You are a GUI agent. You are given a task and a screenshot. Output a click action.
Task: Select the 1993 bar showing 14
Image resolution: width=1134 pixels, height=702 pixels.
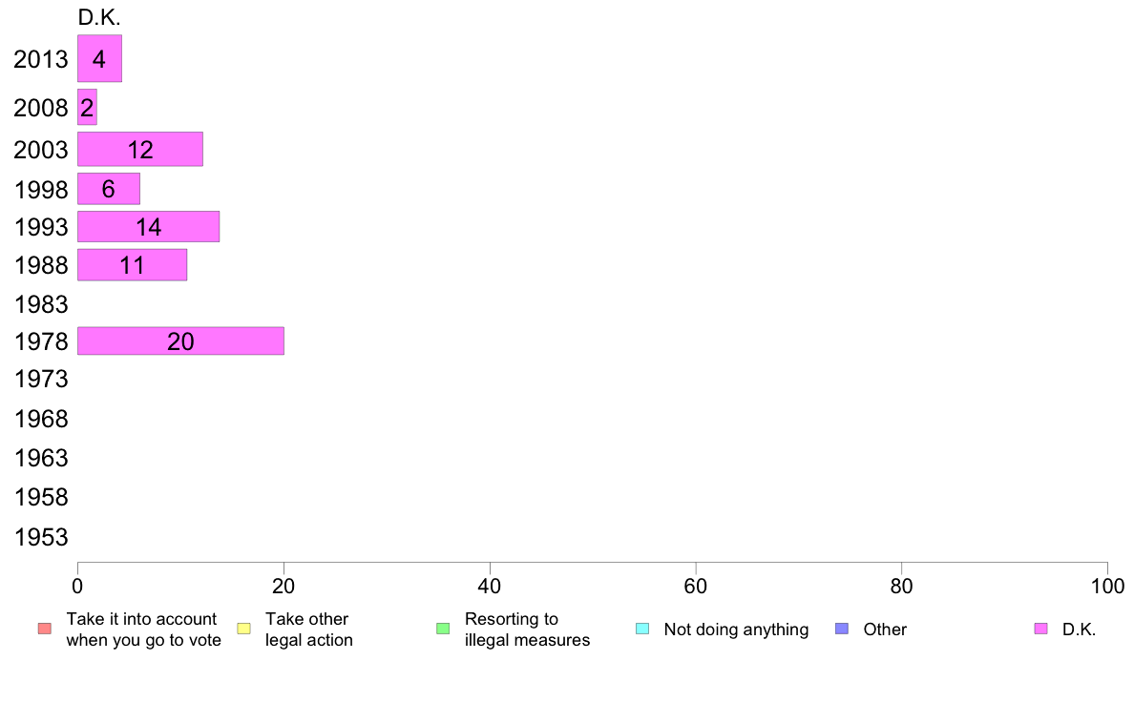click(148, 226)
